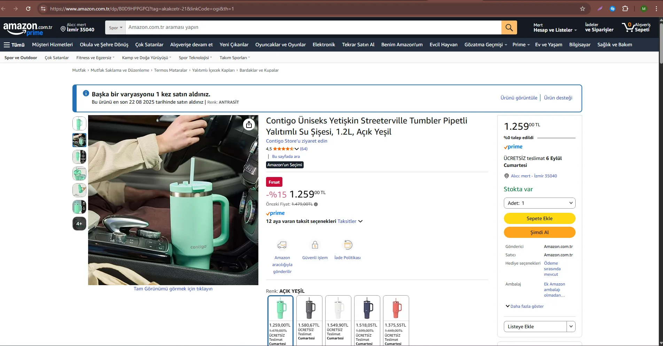Select the second thumbnail showing car cup holder
Screen dimensions: 663x346
coord(79,140)
